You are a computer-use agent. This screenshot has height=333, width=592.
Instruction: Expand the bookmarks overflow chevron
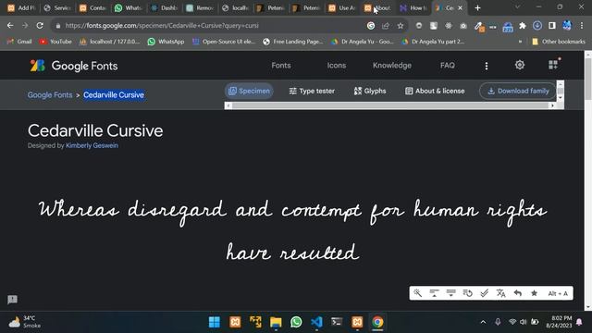[x=520, y=42]
